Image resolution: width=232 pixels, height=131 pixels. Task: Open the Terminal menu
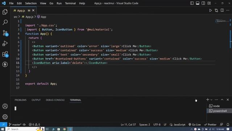70,3
